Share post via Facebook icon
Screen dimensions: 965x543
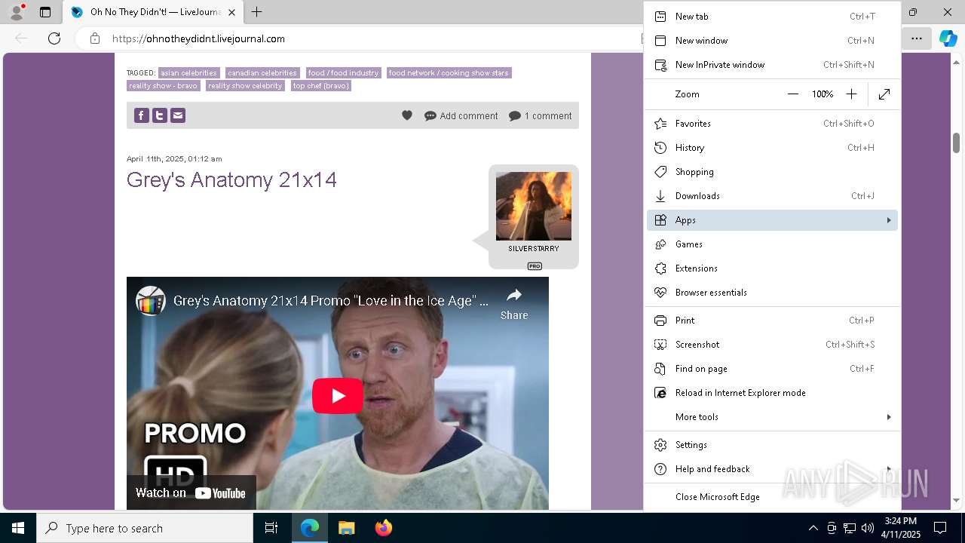(141, 115)
